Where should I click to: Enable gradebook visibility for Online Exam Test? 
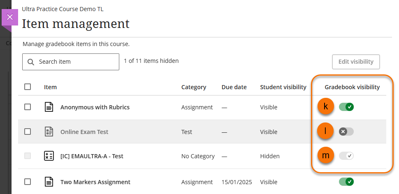(x=346, y=132)
